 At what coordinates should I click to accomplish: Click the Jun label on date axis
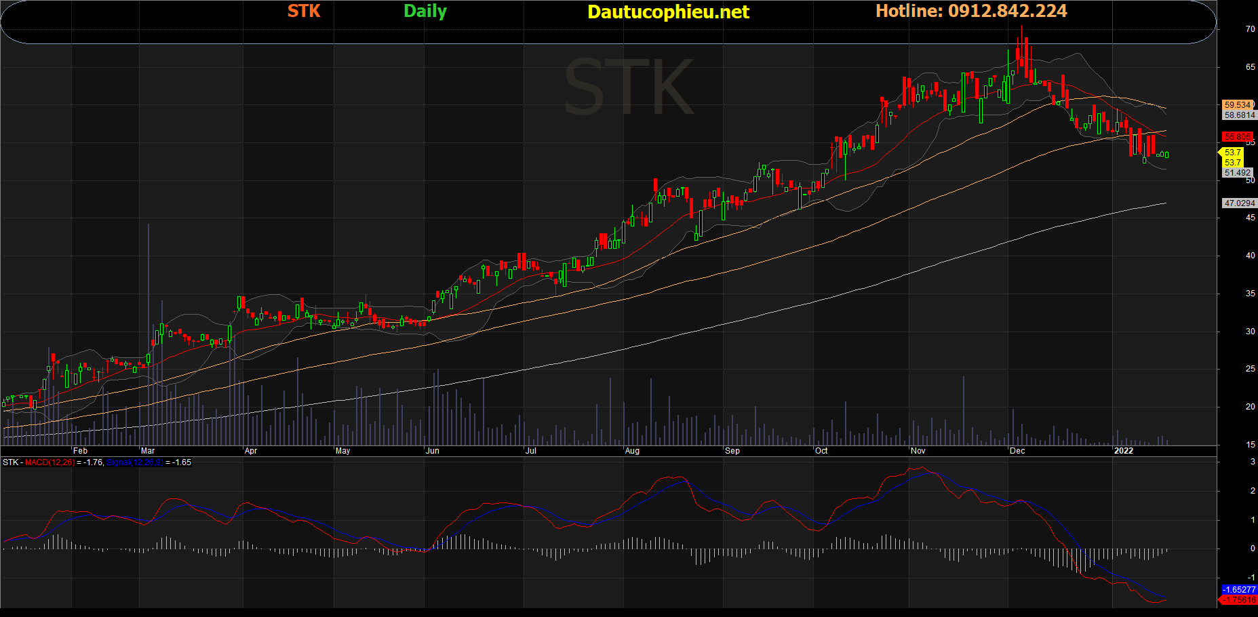click(x=433, y=451)
